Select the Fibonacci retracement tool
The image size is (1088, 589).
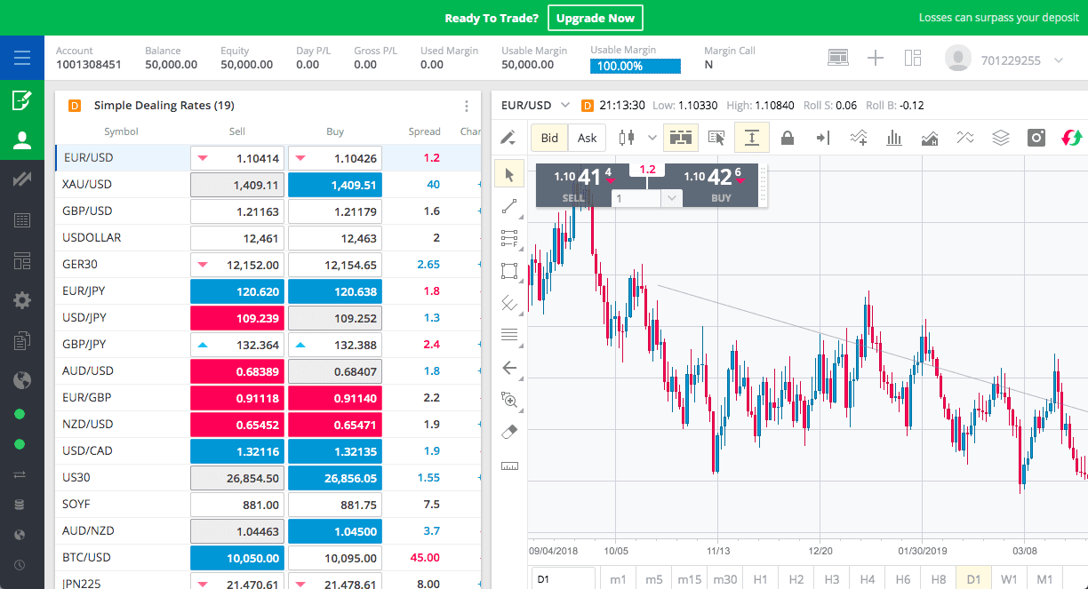coord(509,238)
